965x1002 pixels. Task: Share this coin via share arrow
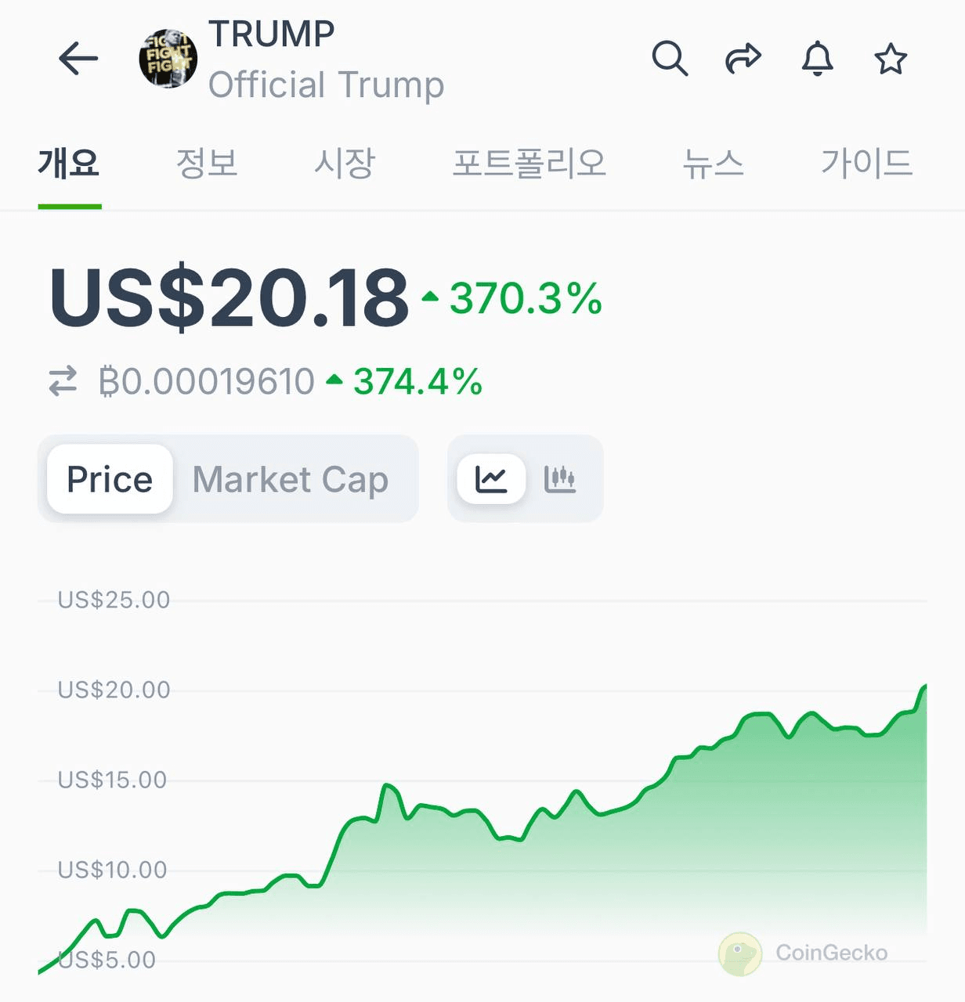click(x=743, y=59)
